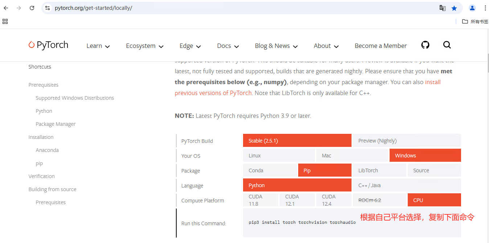Click the PyTorch logo
Viewport: 489px width, 243px height.
point(48,45)
